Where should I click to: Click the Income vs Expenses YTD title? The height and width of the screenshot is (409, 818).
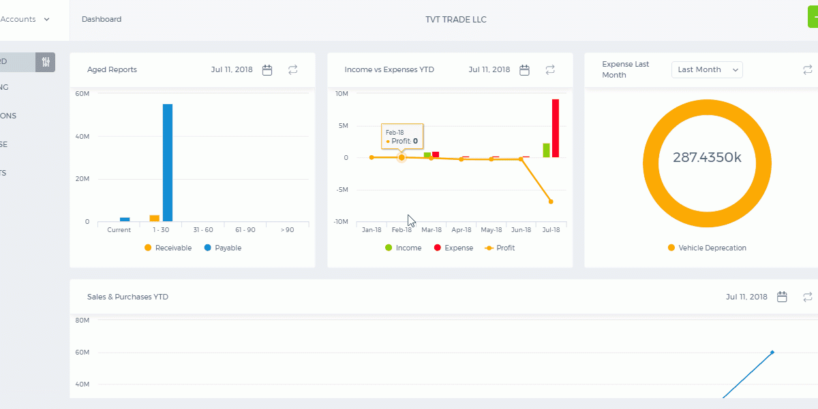tap(389, 69)
